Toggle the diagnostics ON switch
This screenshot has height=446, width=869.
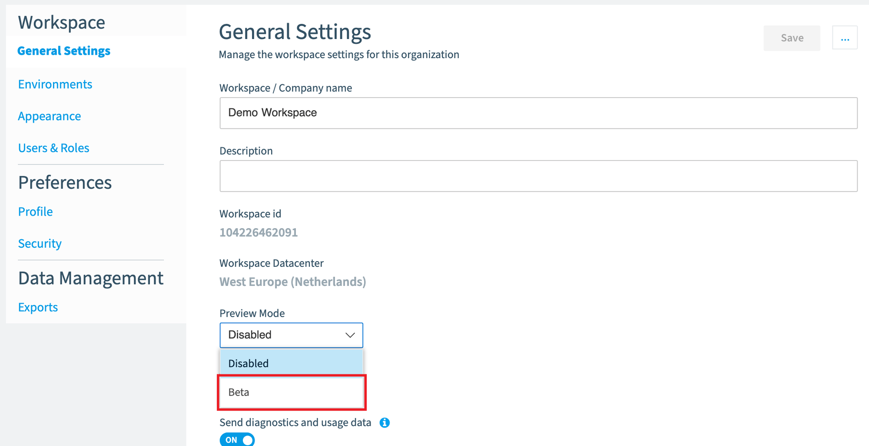coord(237,439)
